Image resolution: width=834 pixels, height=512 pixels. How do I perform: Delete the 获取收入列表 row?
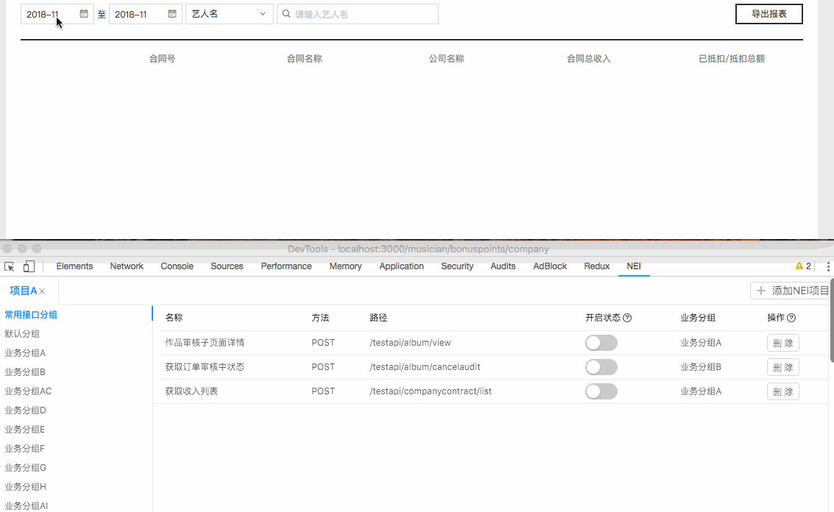coord(783,392)
